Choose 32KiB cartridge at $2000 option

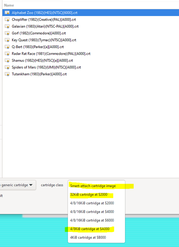point(89,195)
